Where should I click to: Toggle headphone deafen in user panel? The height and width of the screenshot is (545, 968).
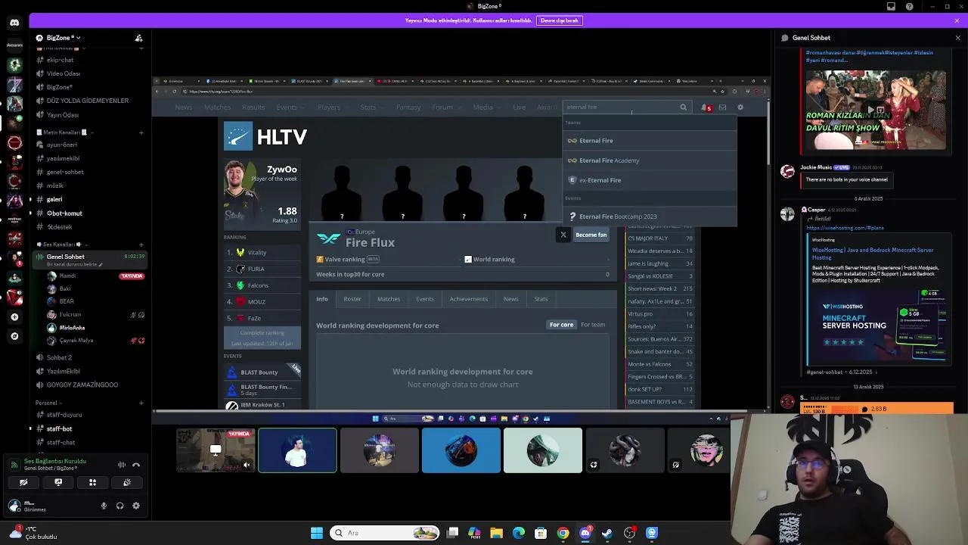pyautogui.click(x=119, y=506)
